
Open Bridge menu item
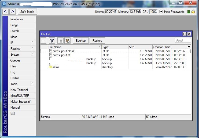click(22, 25)
